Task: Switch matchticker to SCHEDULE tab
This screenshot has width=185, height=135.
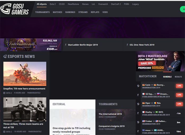Action: pyautogui.click(x=167, y=77)
